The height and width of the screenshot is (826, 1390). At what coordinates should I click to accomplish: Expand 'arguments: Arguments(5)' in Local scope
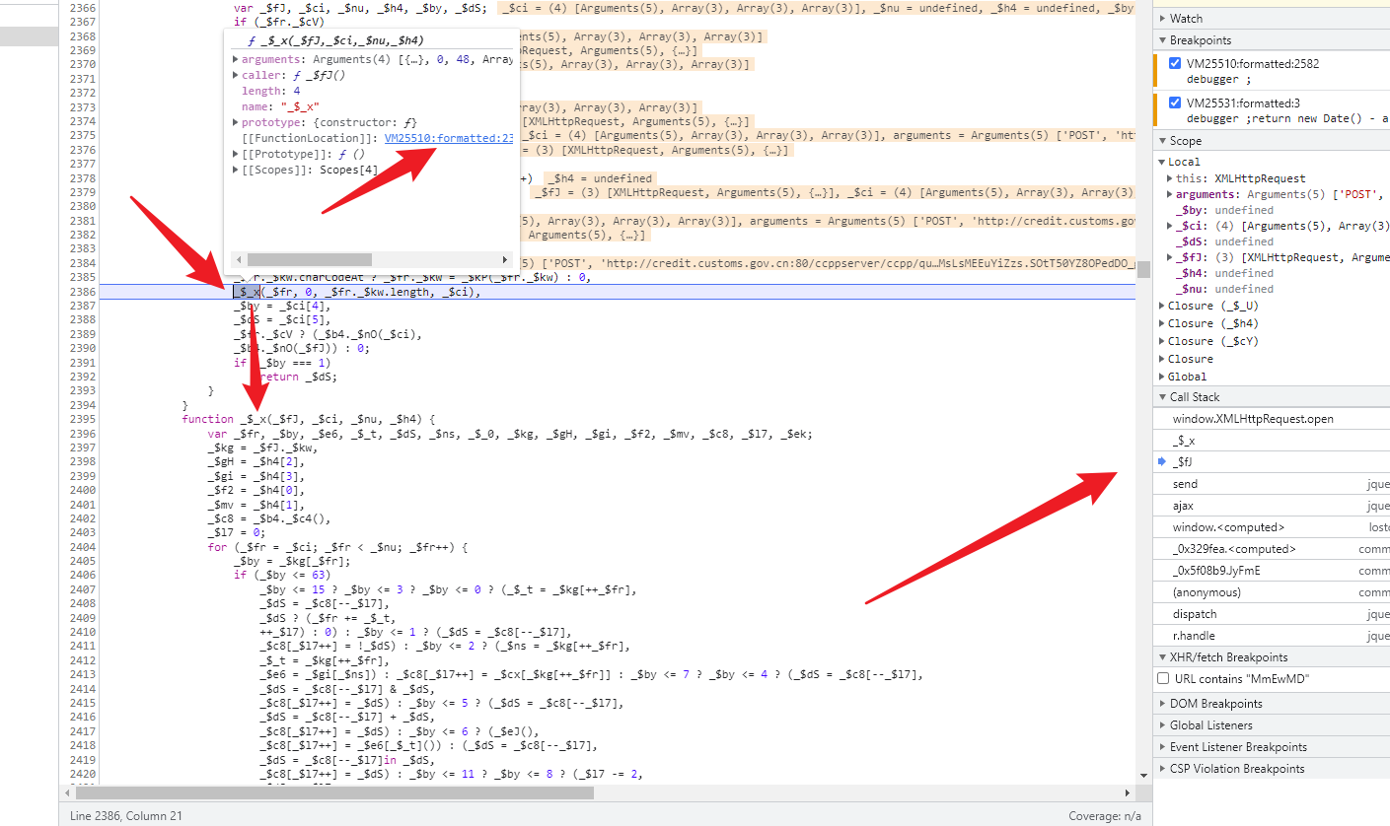coord(1170,195)
